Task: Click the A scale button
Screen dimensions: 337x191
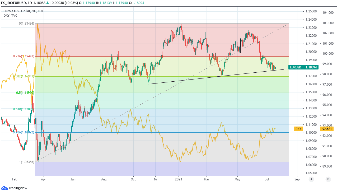Action: (x=311, y=179)
